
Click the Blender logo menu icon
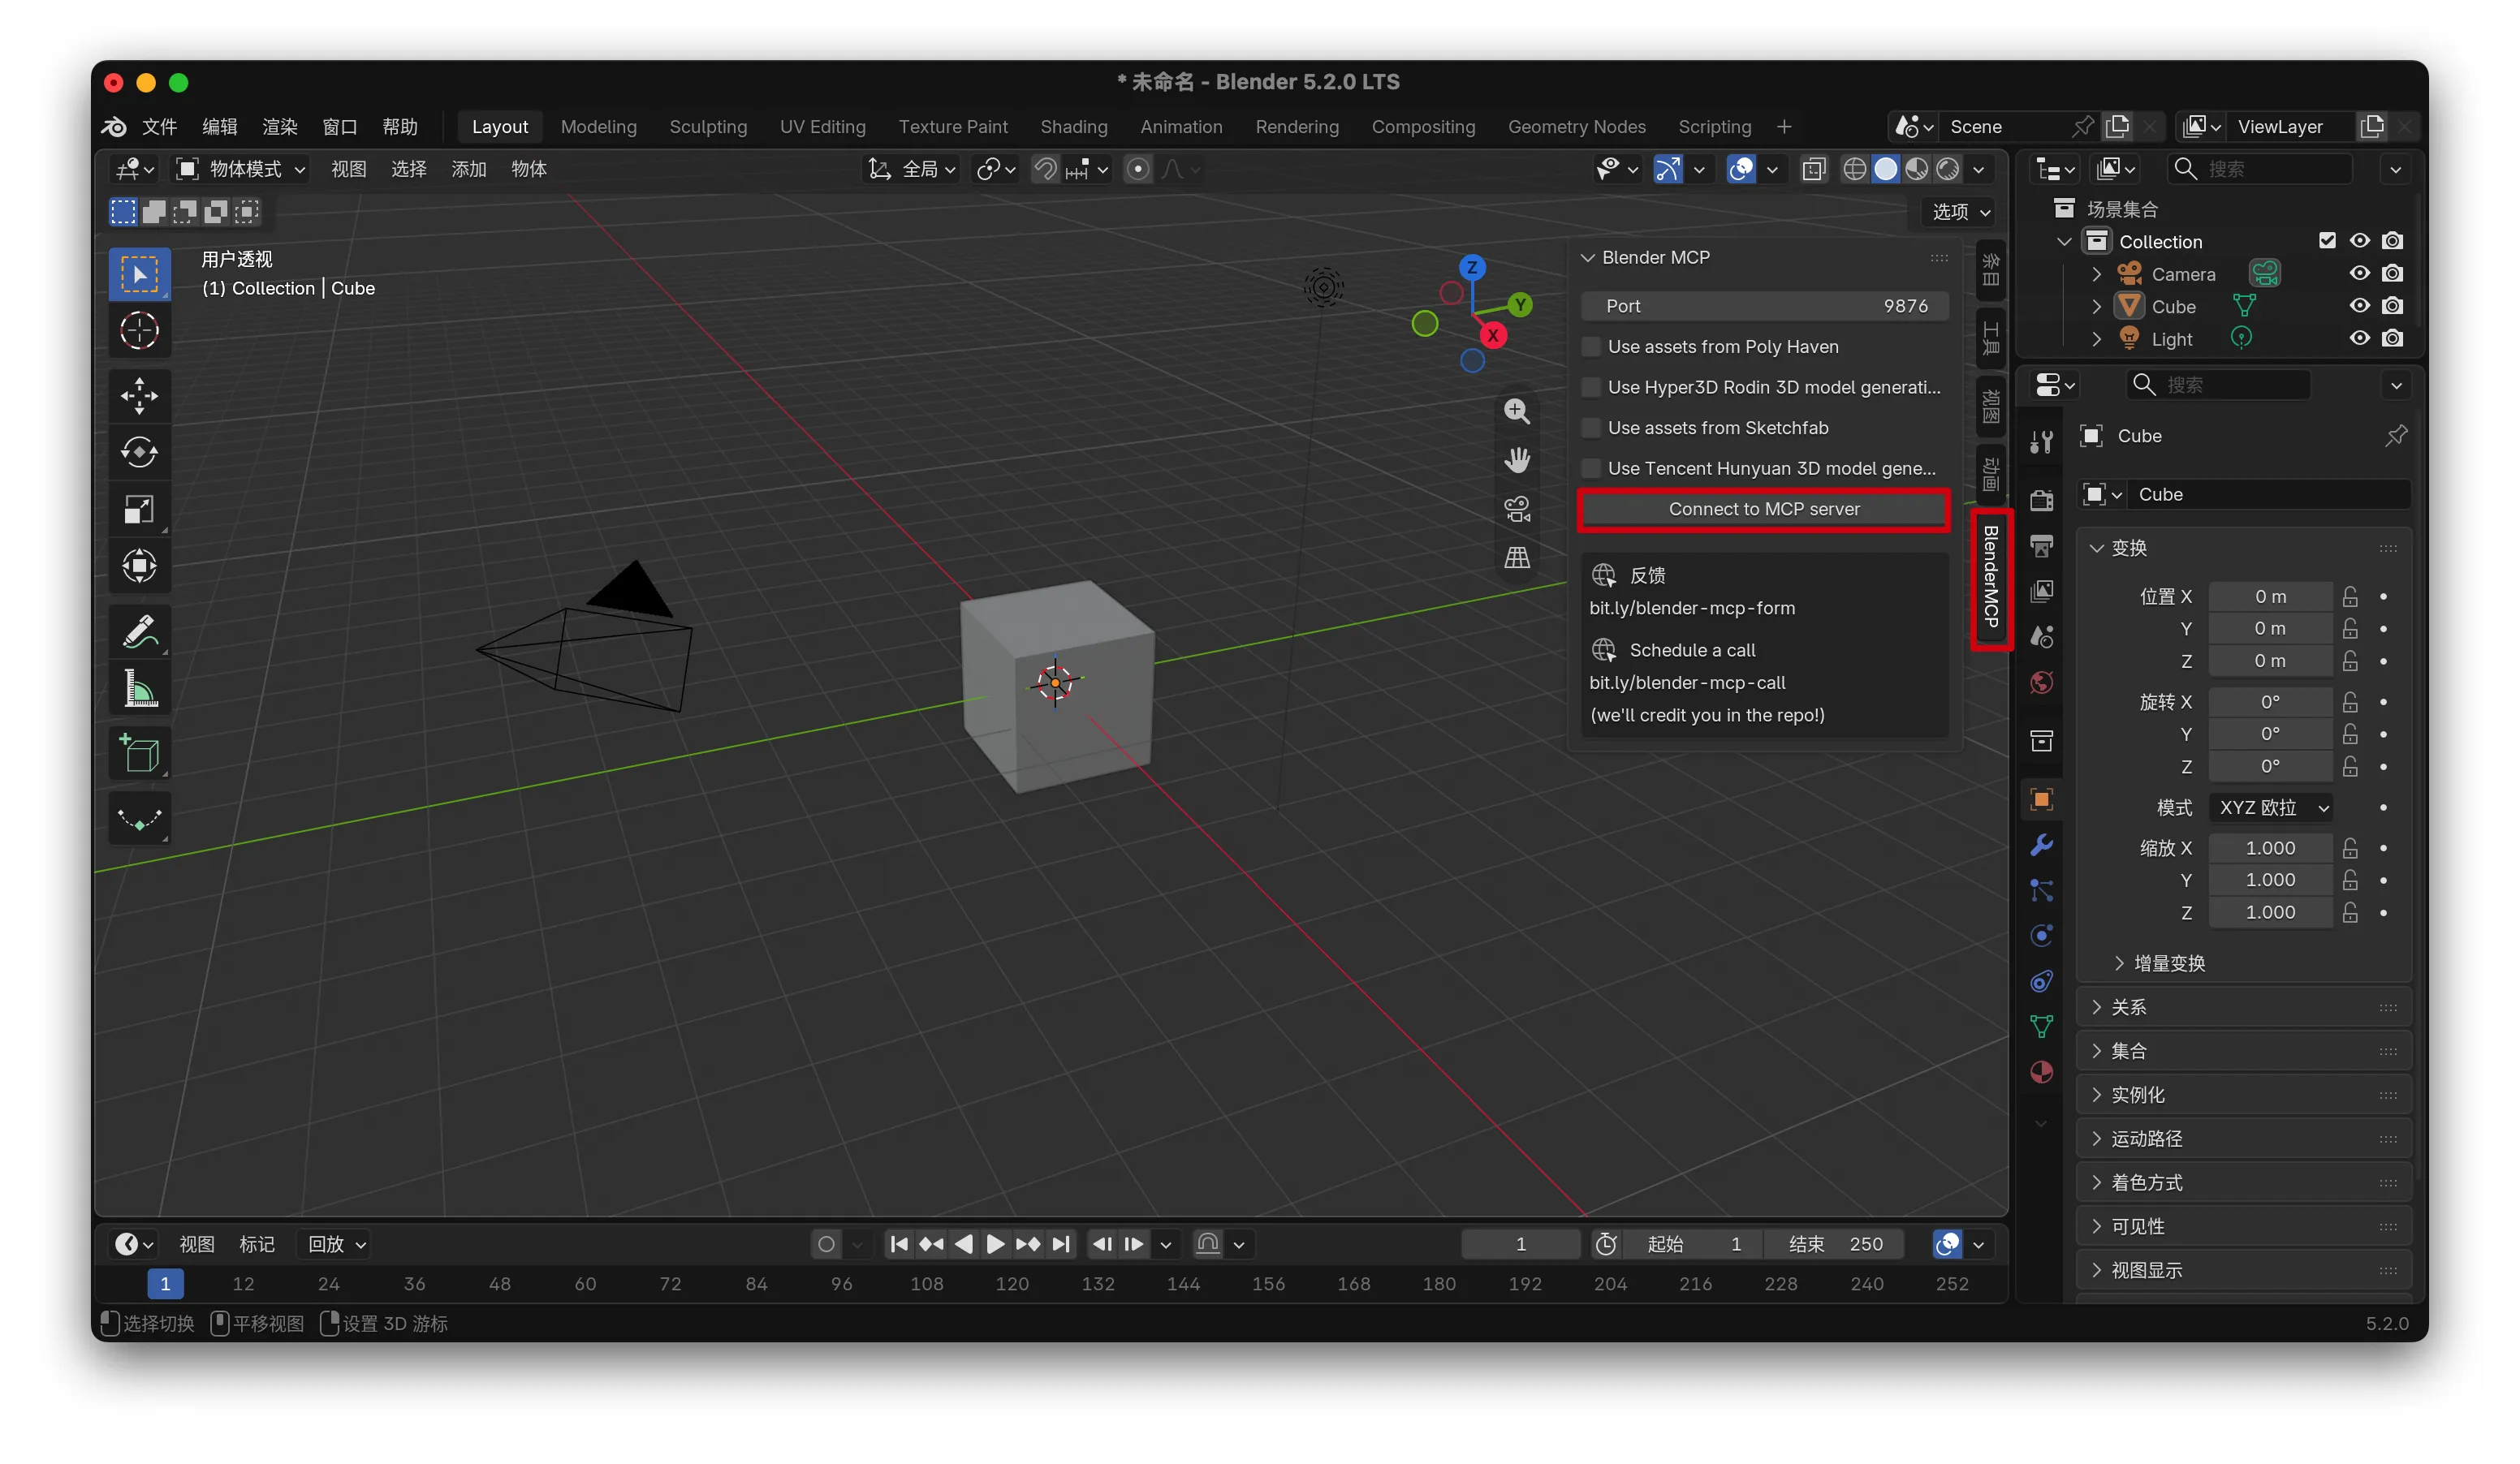click(114, 127)
